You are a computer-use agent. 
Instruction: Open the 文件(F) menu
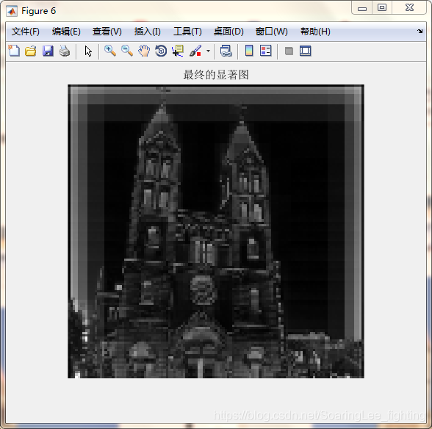25,32
